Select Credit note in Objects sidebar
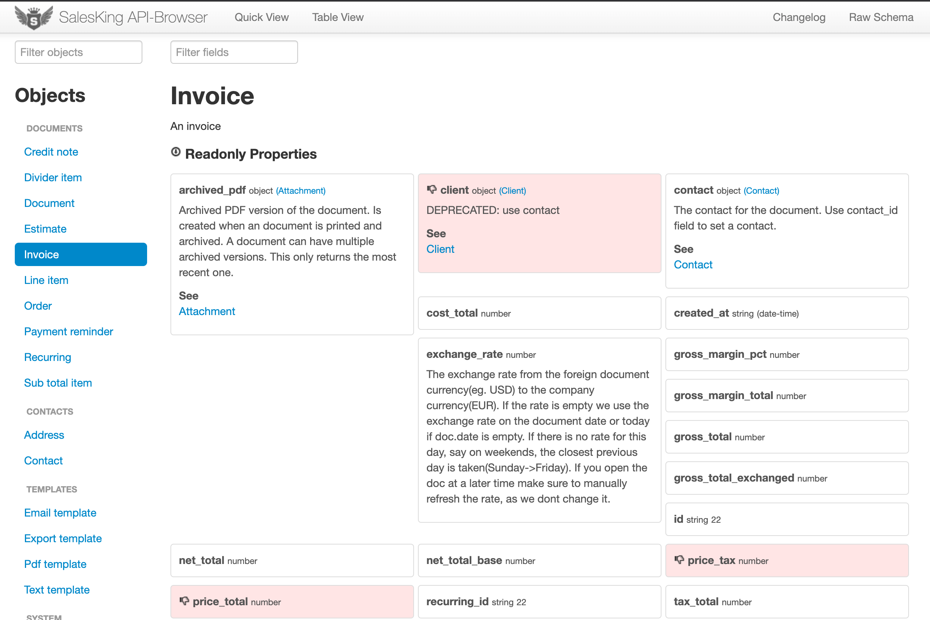The image size is (930, 620). (51, 152)
